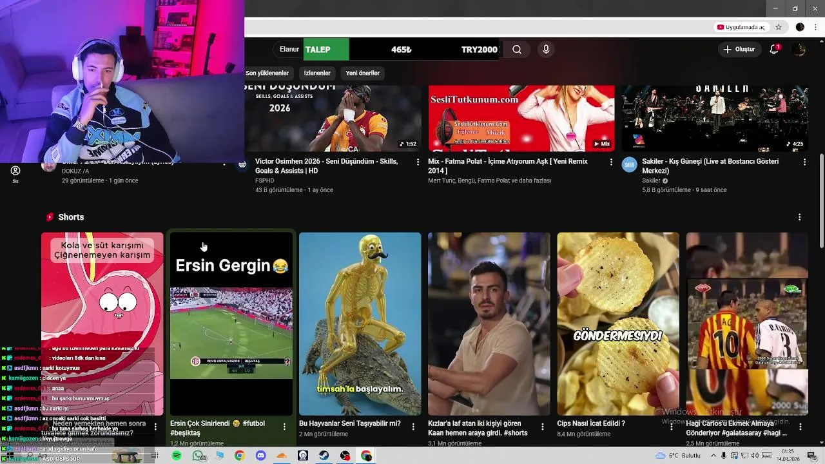
Task: Open options for Bu Hayvanlar Seni Taşıyabilir short
Action: 413,427
